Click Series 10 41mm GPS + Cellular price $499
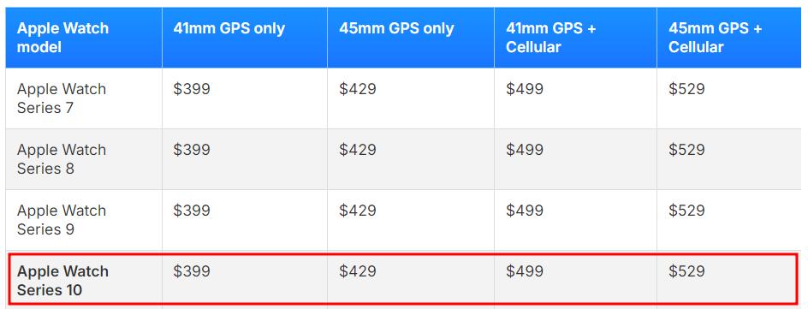808x309 pixels. 525,271
